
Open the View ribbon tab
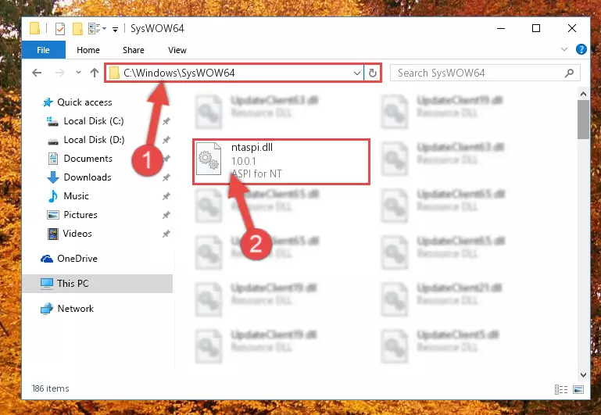(x=177, y=50)
